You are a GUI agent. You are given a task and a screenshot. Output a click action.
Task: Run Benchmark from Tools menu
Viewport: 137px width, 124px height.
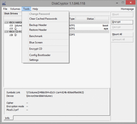[36, 36]
